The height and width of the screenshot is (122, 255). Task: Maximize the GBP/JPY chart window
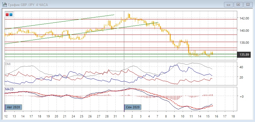click(238, 4)
